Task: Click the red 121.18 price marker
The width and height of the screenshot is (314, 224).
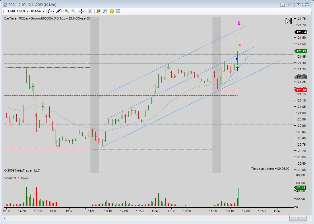Action: pos(301,90)
